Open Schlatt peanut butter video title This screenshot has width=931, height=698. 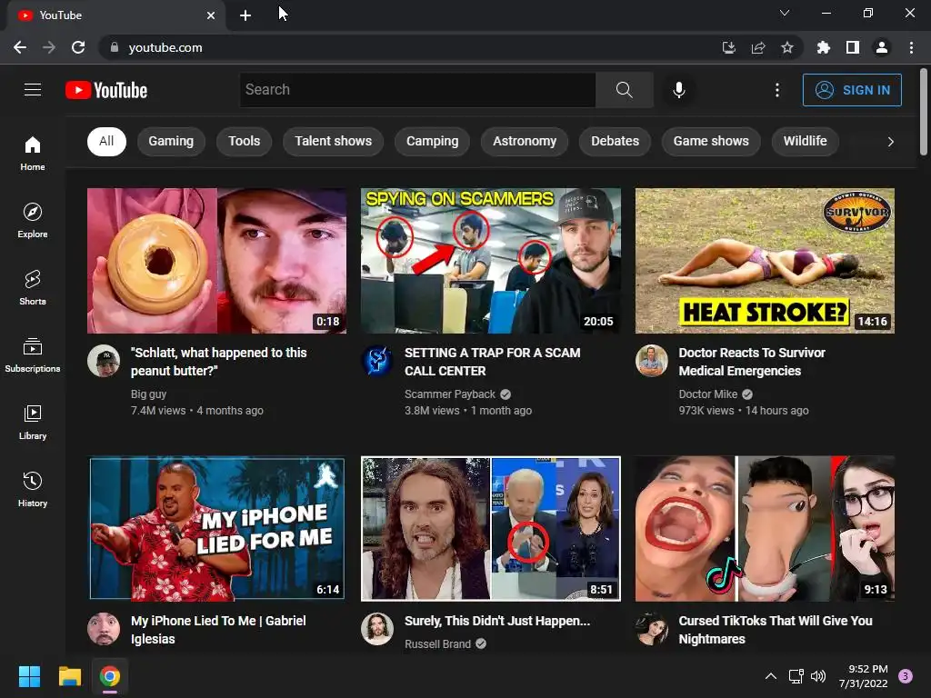pyautogui.click(x=218, y=362)
